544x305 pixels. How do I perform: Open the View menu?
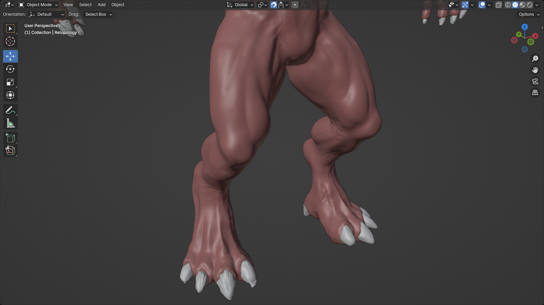click(x=68, y=5)
